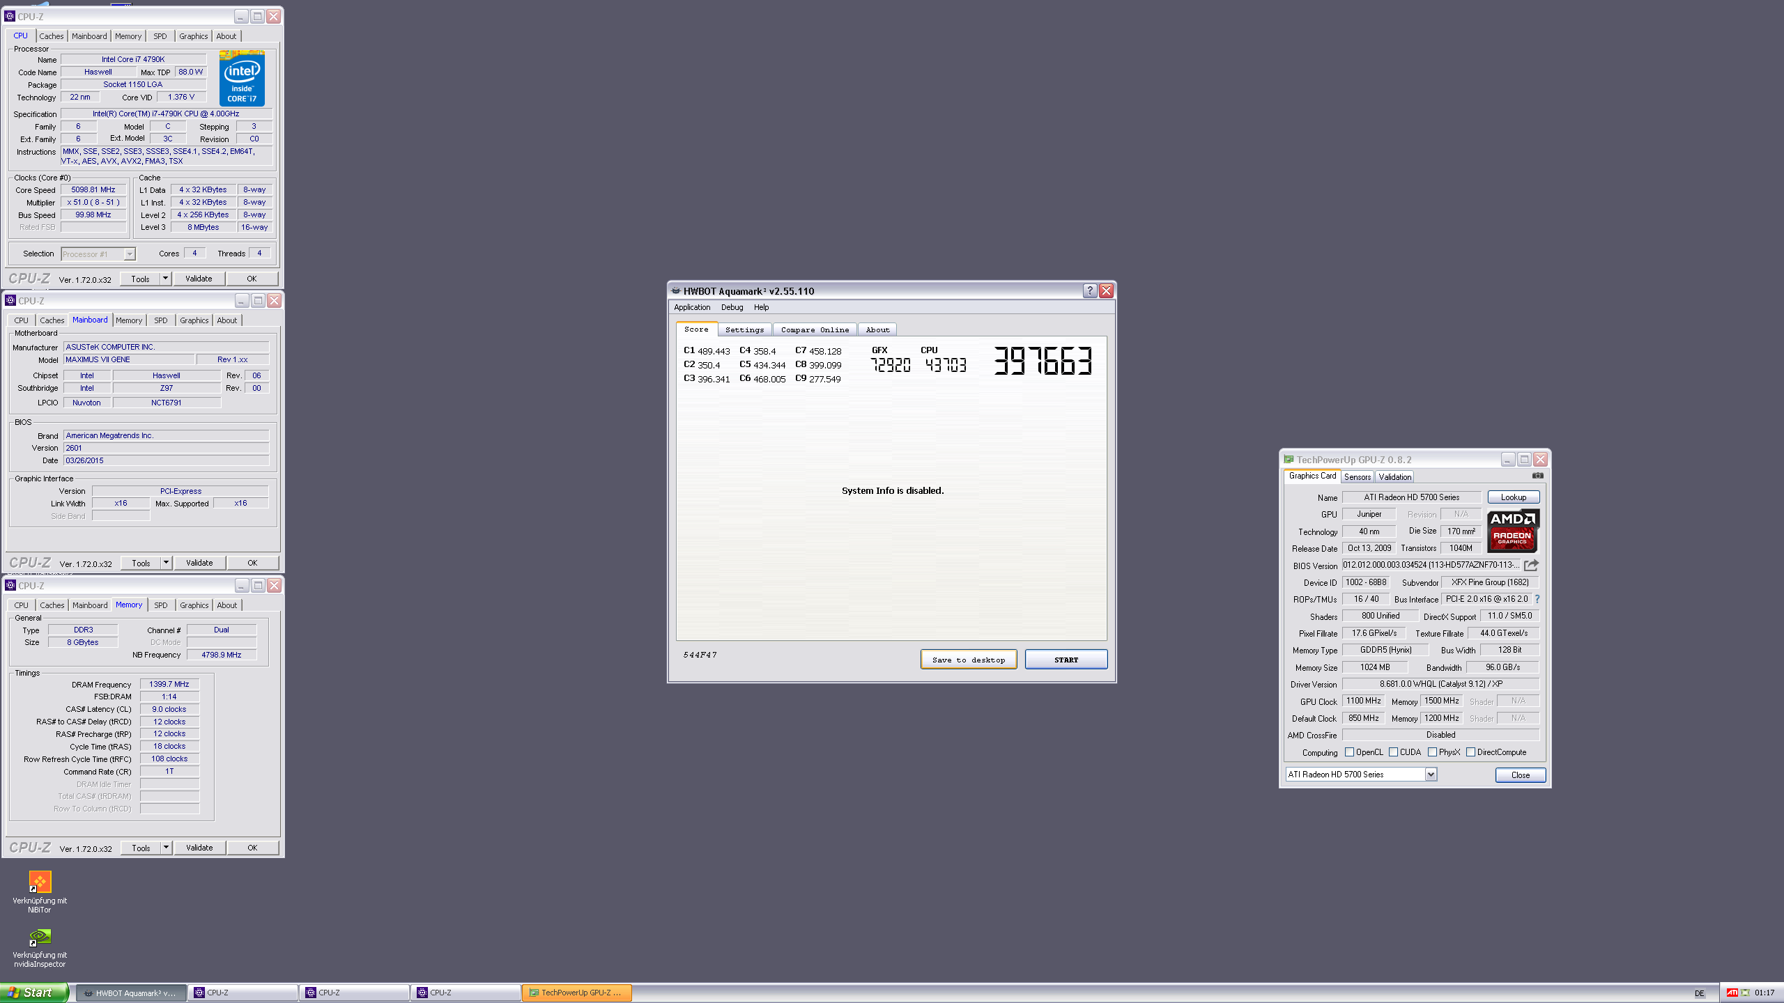Toggle the DirectCompute checkbox in GPU-Z
The width and height of the screenshot is (1784, 1003).
pyautogui.click(x=1471, y=752)
